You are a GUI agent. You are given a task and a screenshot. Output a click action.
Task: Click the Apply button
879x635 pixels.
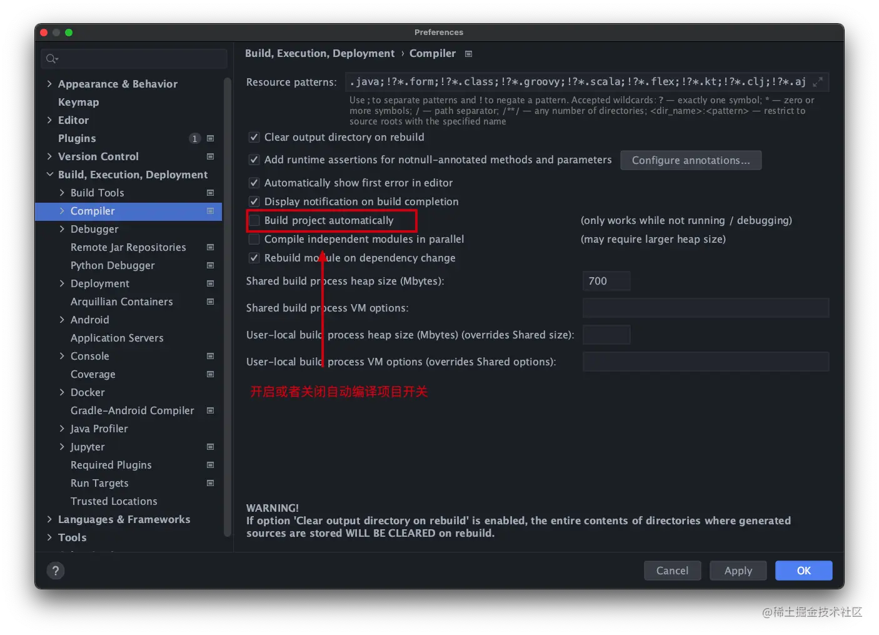[x=738, y=571]
